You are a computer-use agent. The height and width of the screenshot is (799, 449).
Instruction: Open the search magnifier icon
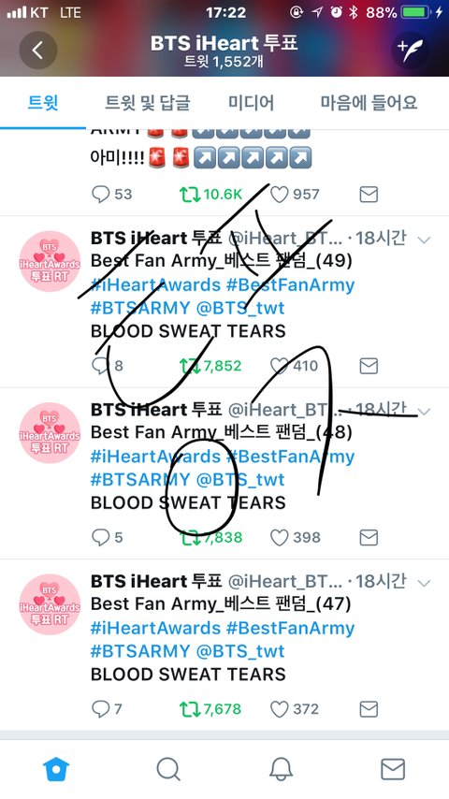[x=168, y=768]
